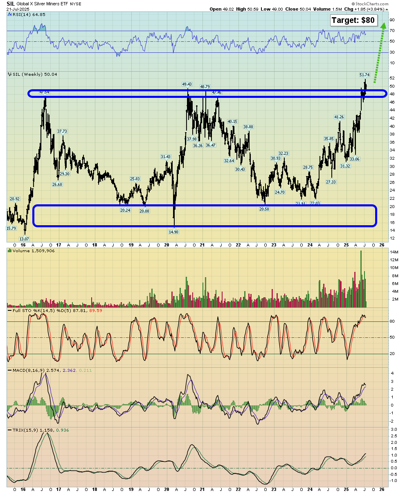Click the 40.15 price label
Screen dimensions: 405x493
[232, 122]
